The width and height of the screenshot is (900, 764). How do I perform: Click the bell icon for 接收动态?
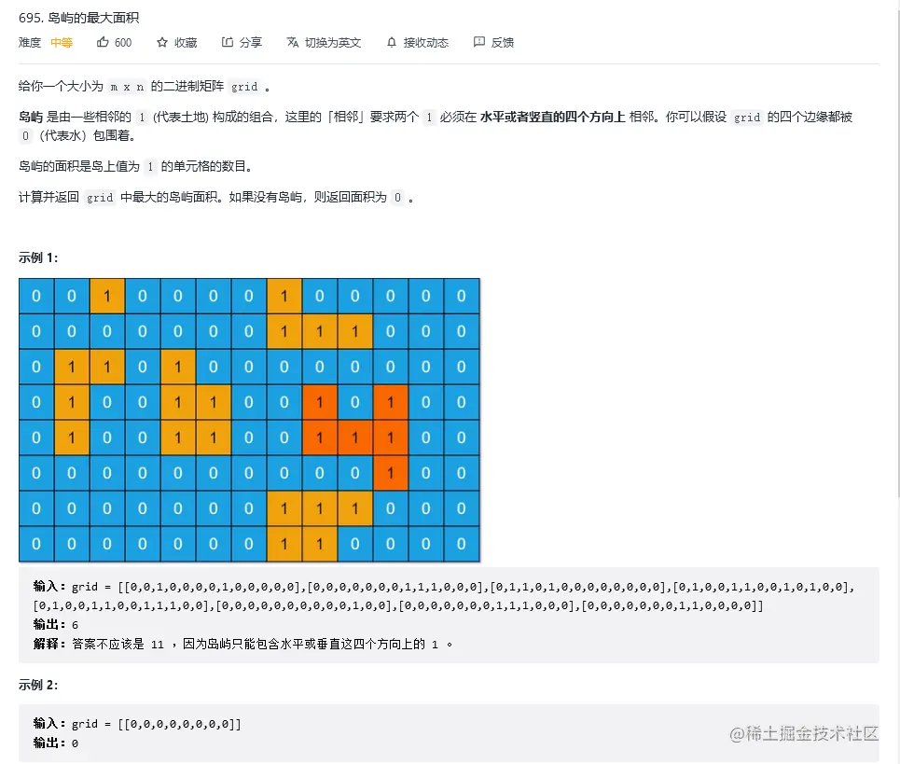point(392,43)
